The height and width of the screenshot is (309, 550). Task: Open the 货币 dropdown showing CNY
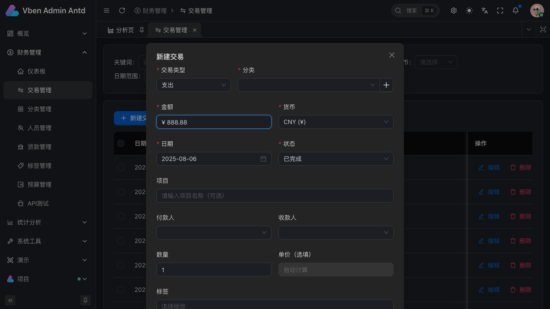pos(336,122)
